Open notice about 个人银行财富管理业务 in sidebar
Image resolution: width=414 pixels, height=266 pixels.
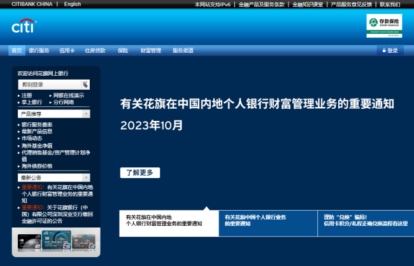(57, 194)
